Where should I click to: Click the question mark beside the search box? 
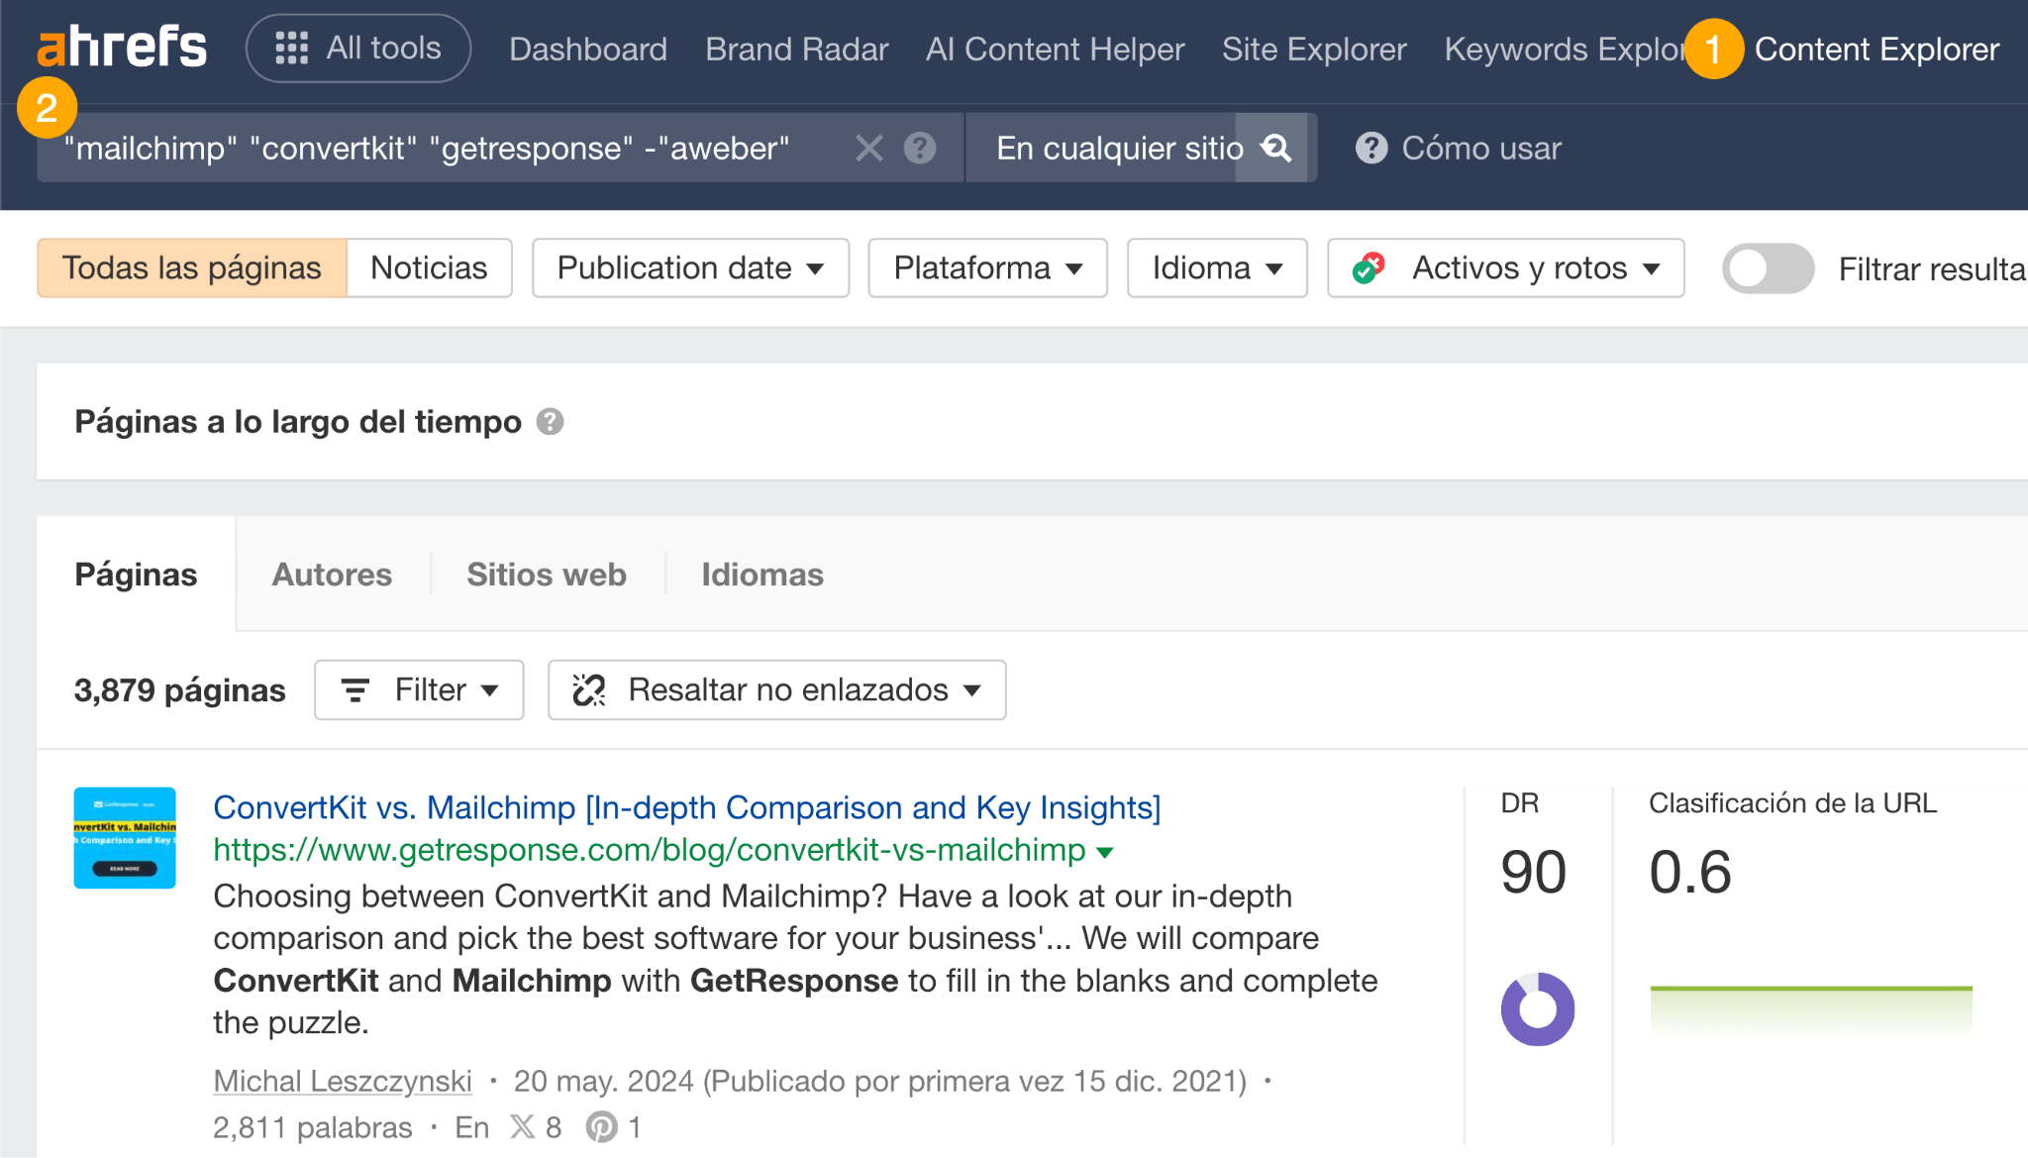click(919, 148)
